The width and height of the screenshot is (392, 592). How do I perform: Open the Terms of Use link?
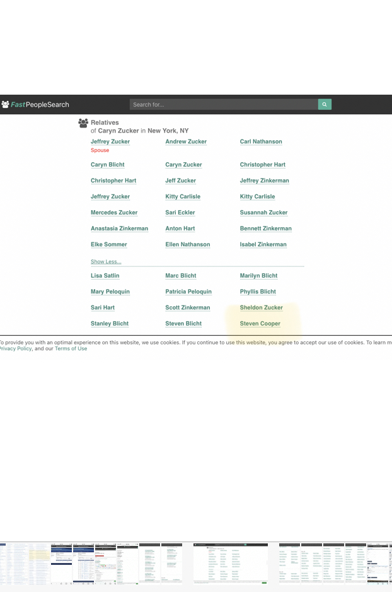71,348
